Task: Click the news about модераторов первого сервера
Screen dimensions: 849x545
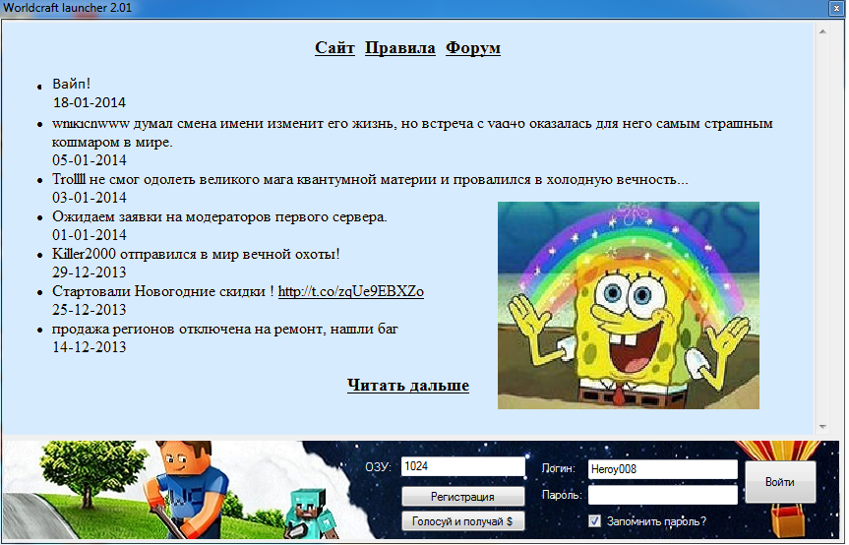Action: 219,216
